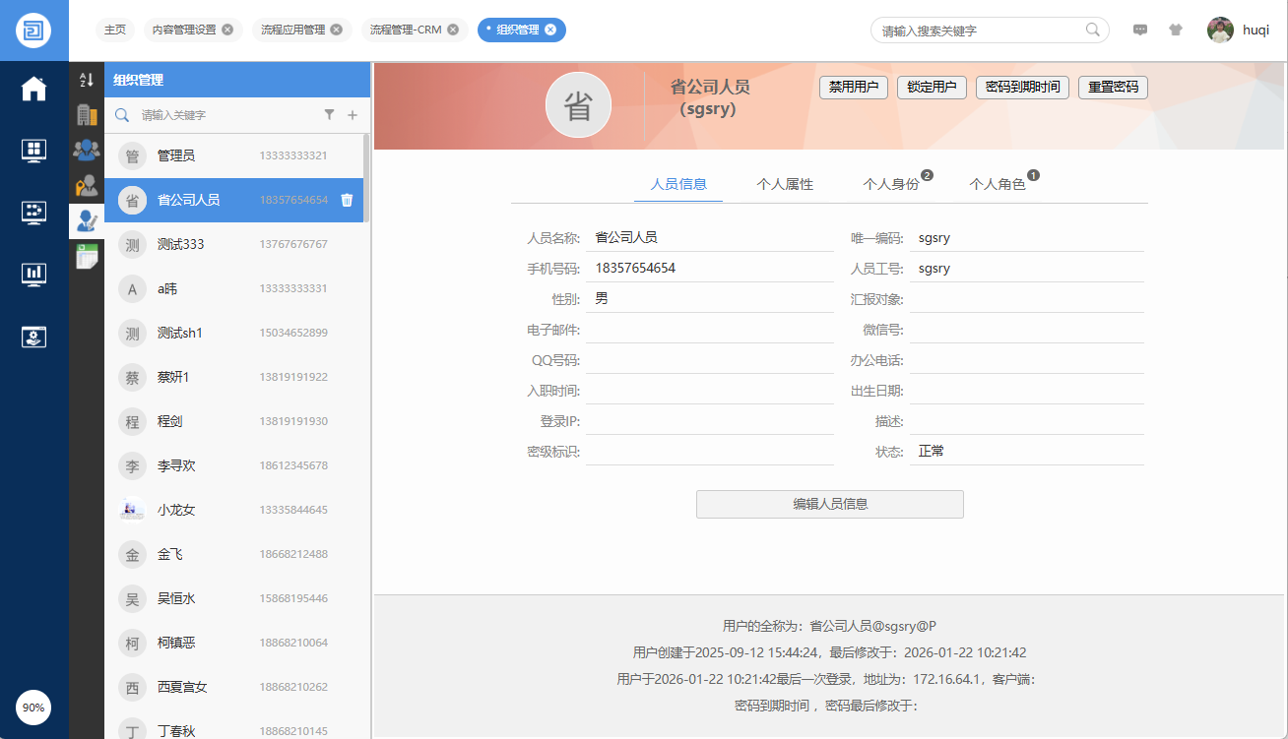The image size is (1288, 739).
Task: Close the 流程管理-CRM tab
Action: click(x=453, y=30)
